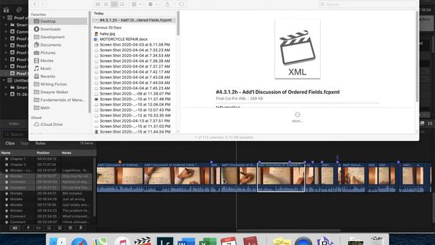Expand the Untitled library disclosure triangle
This screenshot has width=435, height=245.
(x=4, y=80)
